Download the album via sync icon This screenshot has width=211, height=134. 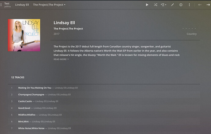181,5
